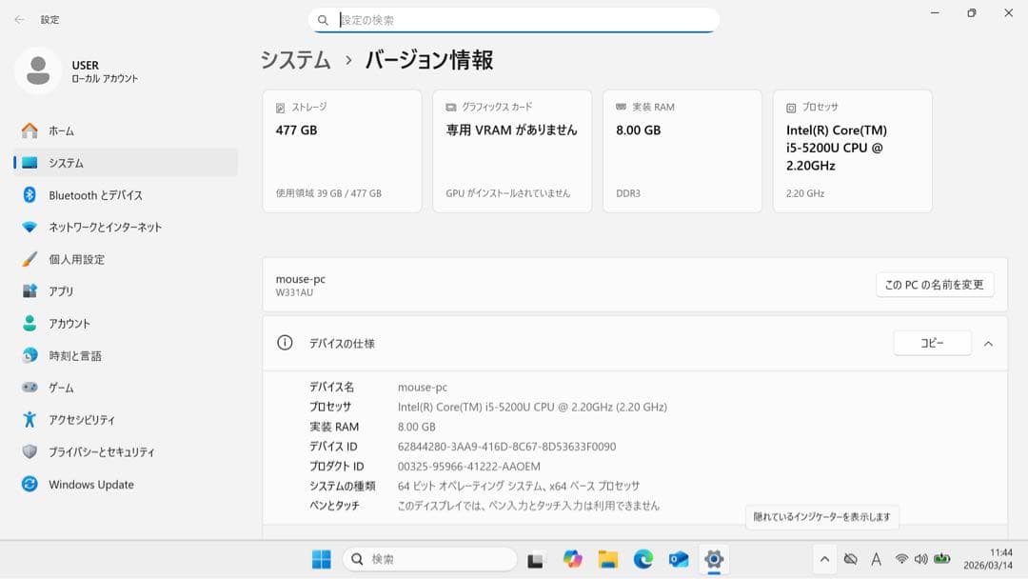Open the プロセッサ info card
This screenshot has width=1028, height=579.
coord(852,151)
